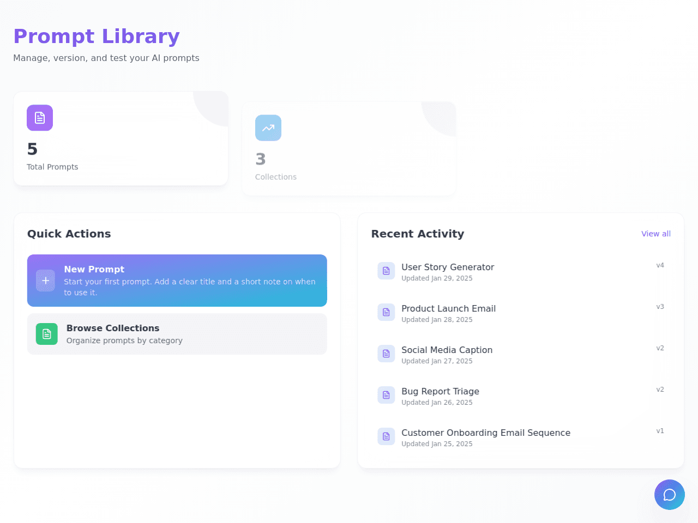
Task: Open the View all activity link
Action: coord(656,234)
